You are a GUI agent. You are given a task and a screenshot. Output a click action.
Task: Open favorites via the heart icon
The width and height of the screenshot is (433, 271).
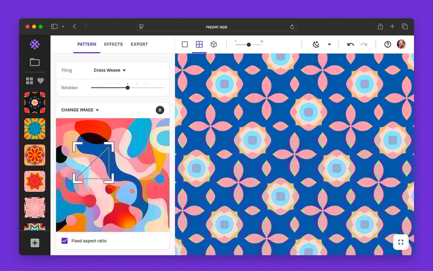tap(41, 80)
